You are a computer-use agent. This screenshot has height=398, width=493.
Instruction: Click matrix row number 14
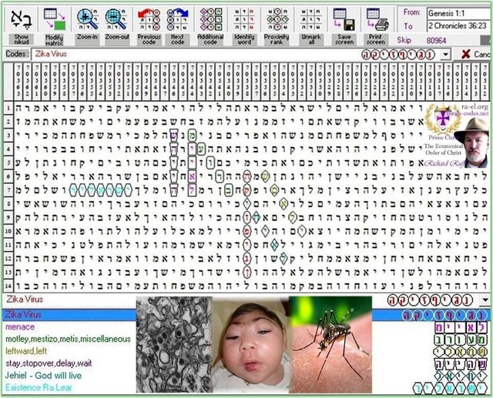pyautogui.click(x=8, y=286)
